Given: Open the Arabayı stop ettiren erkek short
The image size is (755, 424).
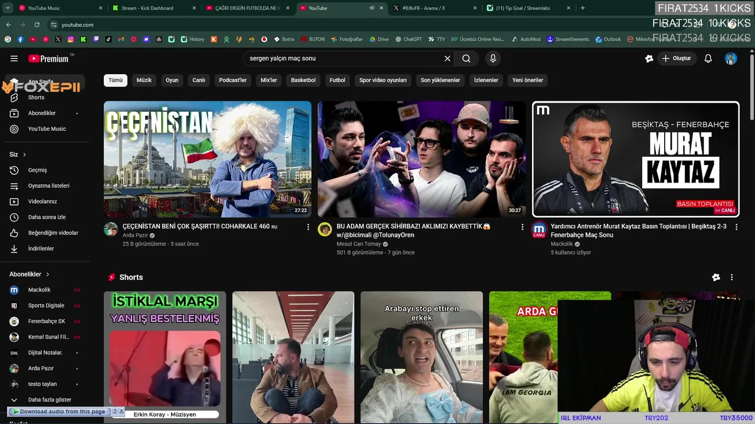Looking at the screenshot, I should tap(422, 357).
